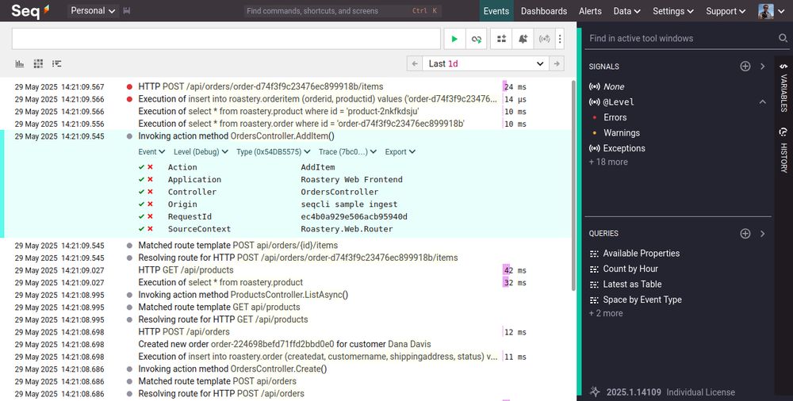Add a new signal with the plus icon
This screenshot has width=793, height=401.
[745, 67]
